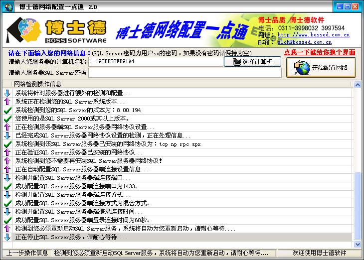364x260 pixels.
Task: Click green check beside 您使用的是SQL Server 2000或其以上版本
Action: click(x=7, y=119)
